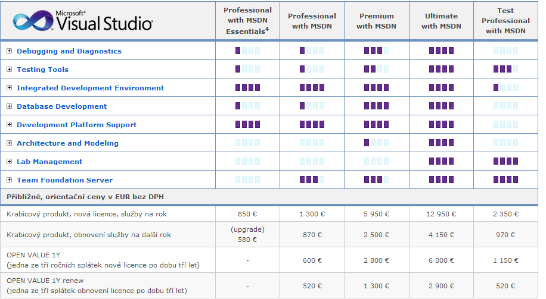Expand the Team Foundation Server row

(x=10, y=180)
